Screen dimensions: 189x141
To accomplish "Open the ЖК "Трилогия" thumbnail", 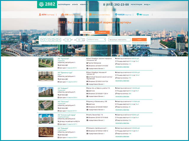I will (46, 63).
